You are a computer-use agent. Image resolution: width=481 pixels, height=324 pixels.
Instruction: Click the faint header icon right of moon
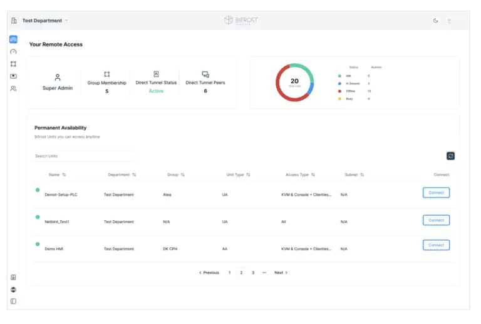pos(449,21)
